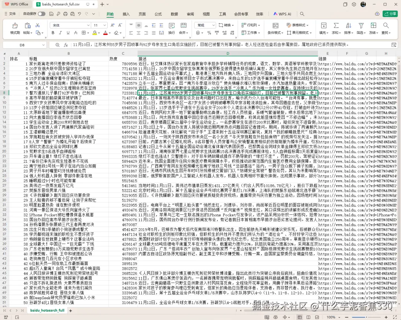Viewport: 401px width, 320px height.
Task: Apply Underline formatting
Action: (68, 33)
